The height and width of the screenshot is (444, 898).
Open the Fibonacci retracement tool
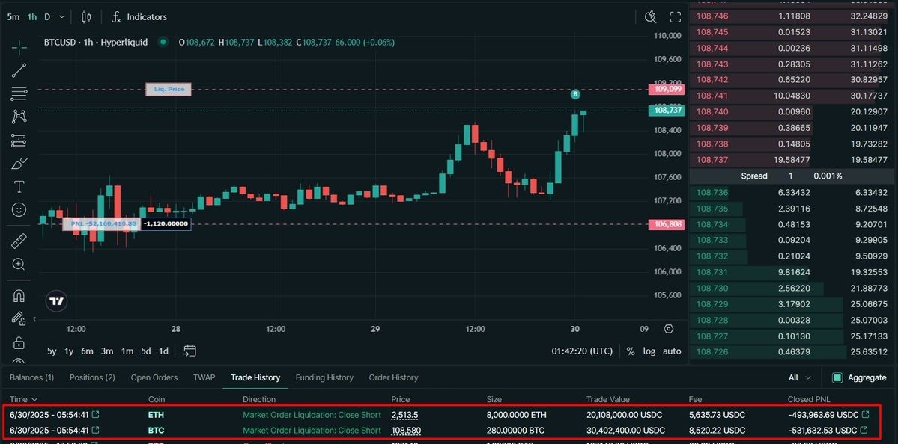[x=19, y=93]
